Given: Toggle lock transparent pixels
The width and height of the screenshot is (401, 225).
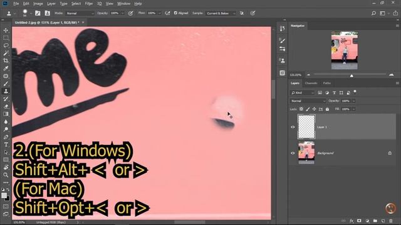Looking at the screenshot, I should [x=301, y=109].
